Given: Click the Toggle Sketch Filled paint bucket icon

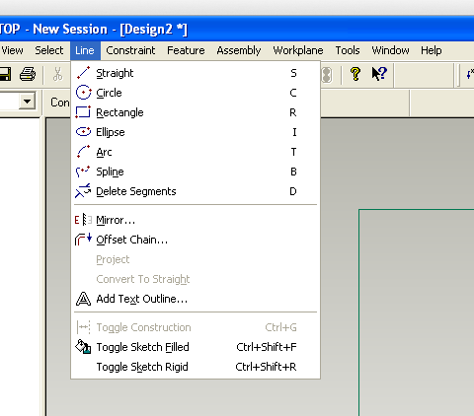Looking at the screenshot, I should pos(83,347).
